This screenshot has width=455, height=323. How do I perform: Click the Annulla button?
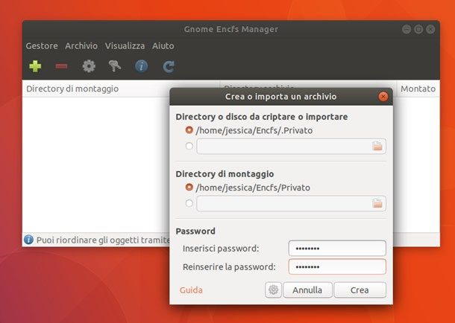click(307, 290)
